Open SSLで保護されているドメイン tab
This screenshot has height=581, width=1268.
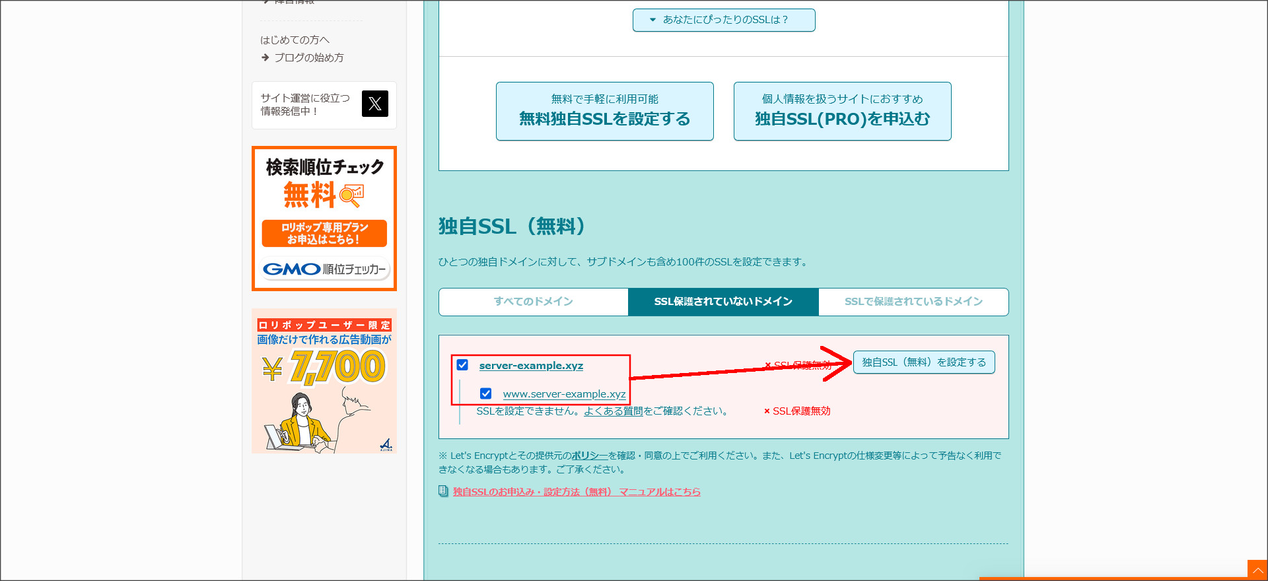click(x=913, y=302)
